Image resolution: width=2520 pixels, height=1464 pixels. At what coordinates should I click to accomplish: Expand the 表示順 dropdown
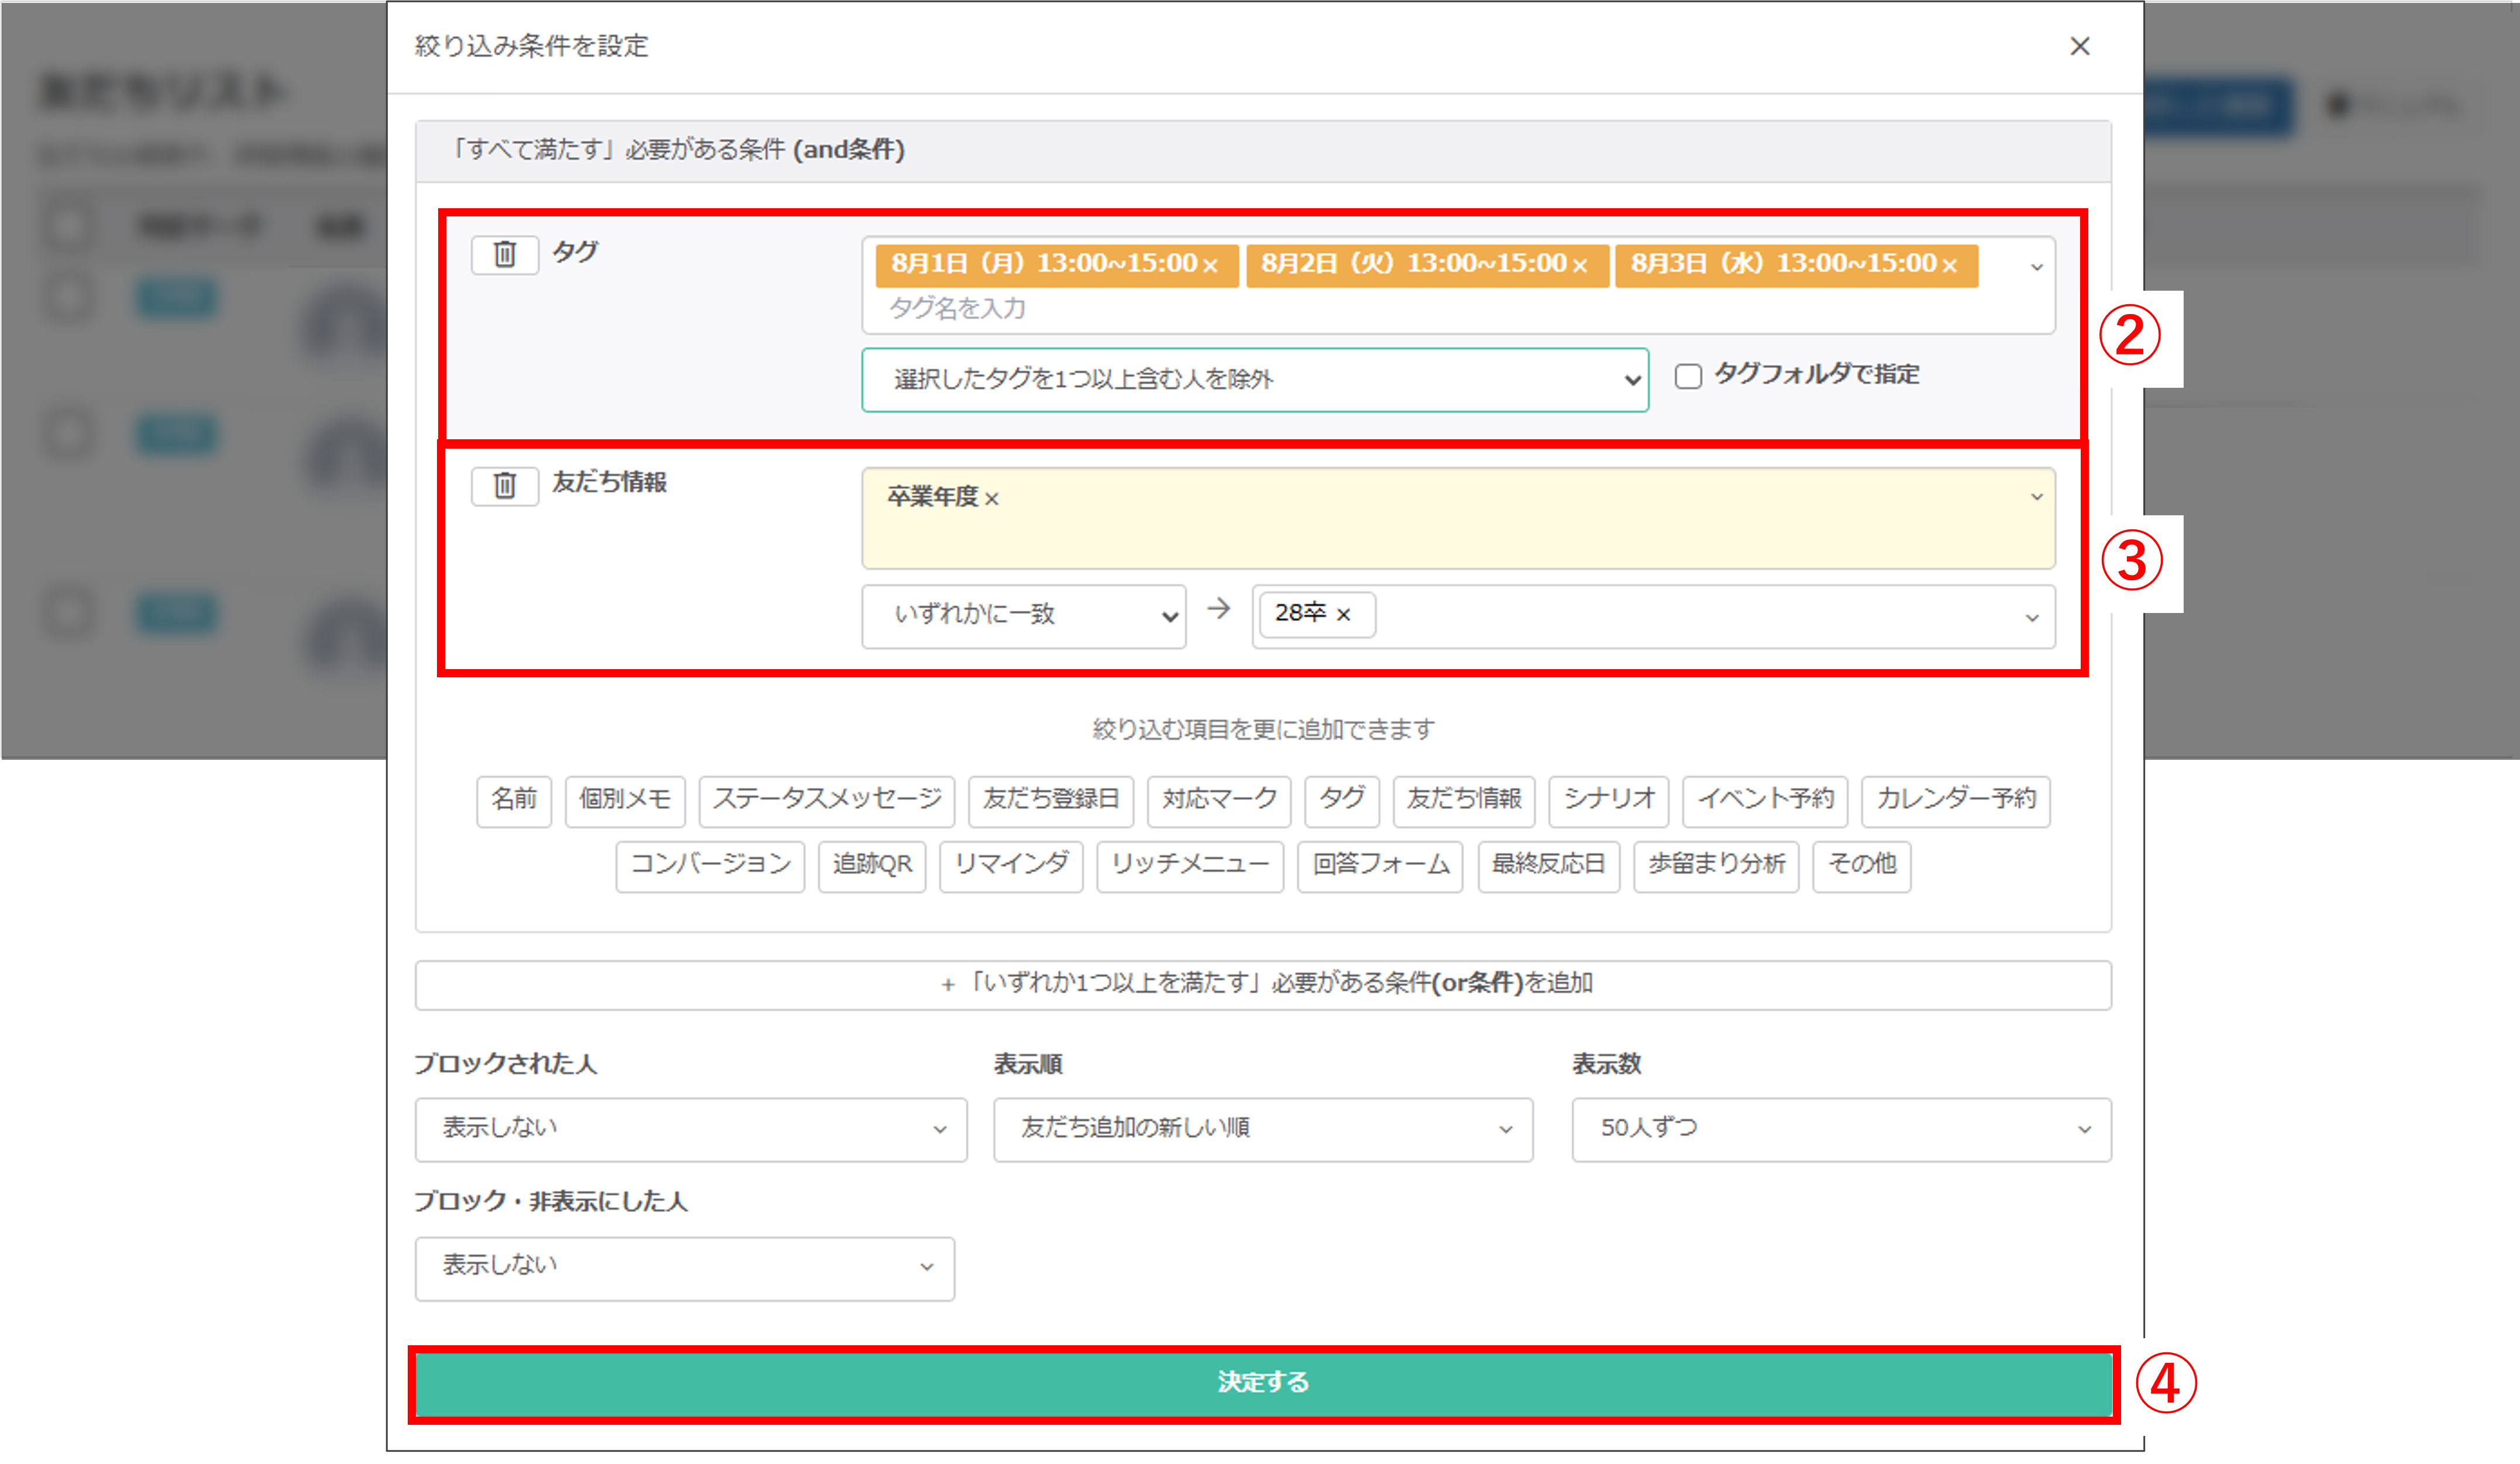tap(1262, 1129)
